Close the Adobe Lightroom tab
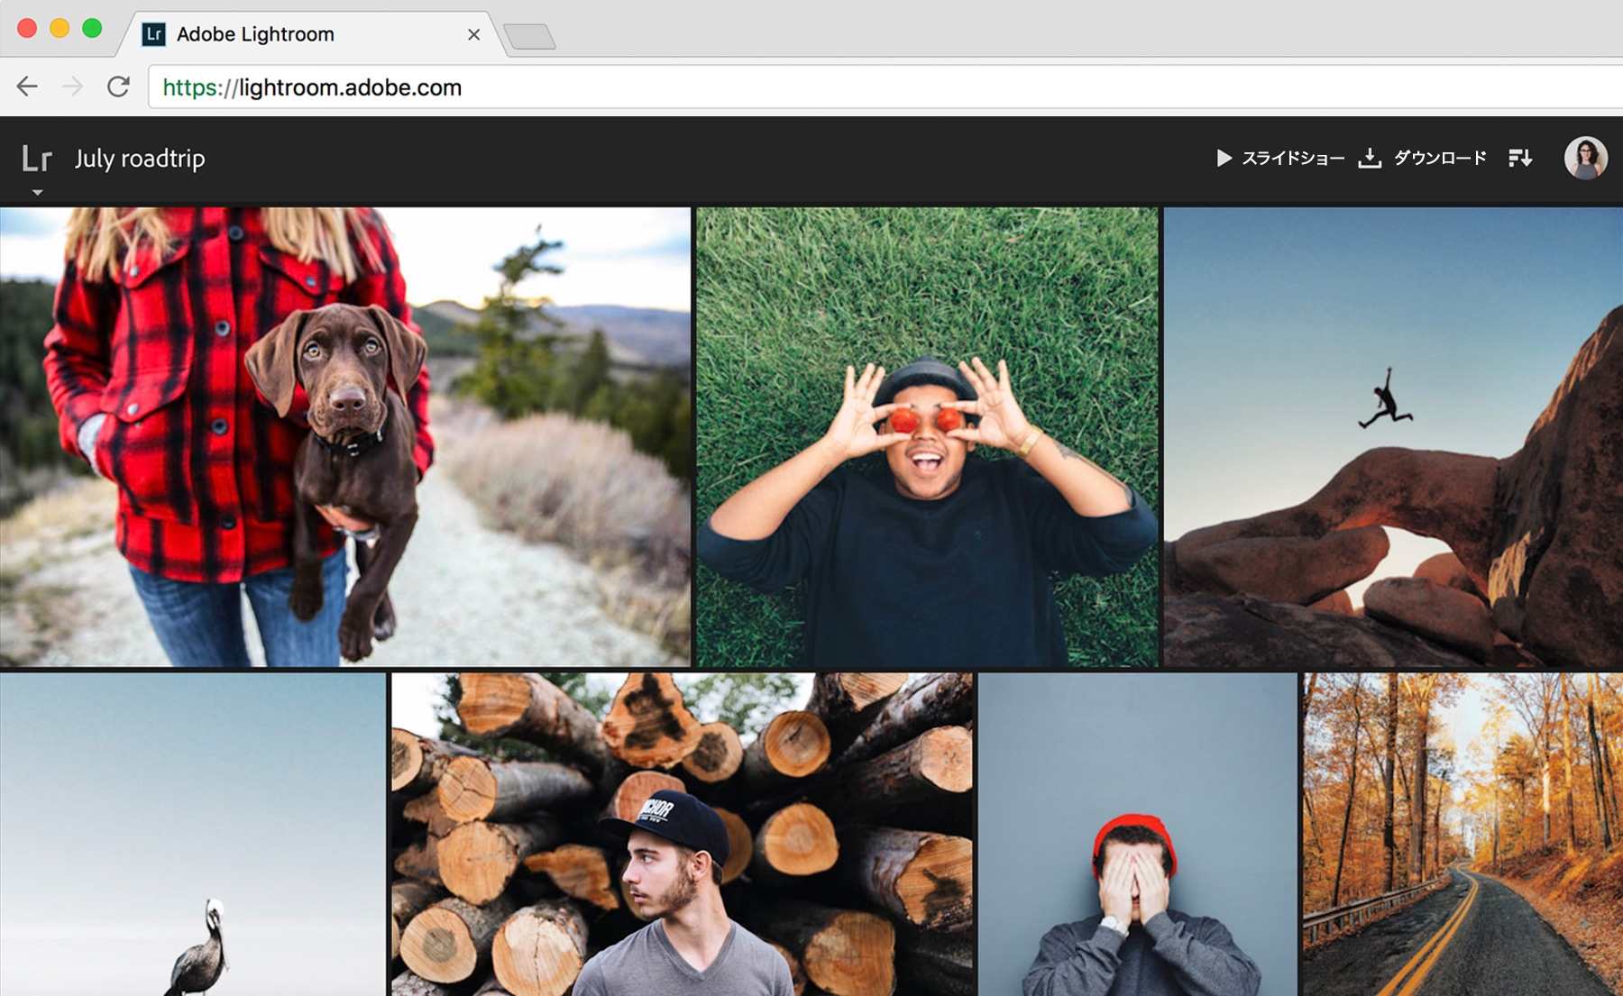The width and height of the screenshot is (1623, 996). [x=473, y=34]
